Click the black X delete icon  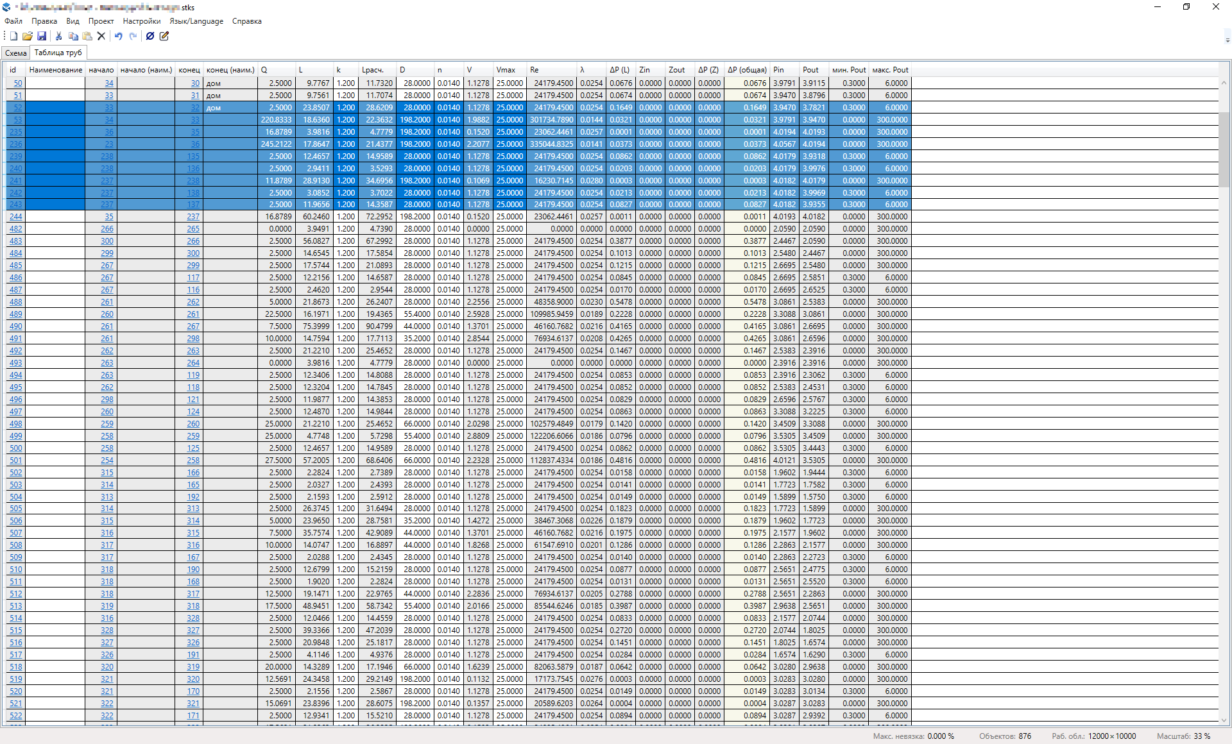pyautogui.click(x=101, y=37)
